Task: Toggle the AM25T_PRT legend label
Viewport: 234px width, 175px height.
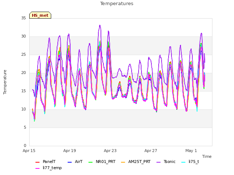Action: coord(139,162)
